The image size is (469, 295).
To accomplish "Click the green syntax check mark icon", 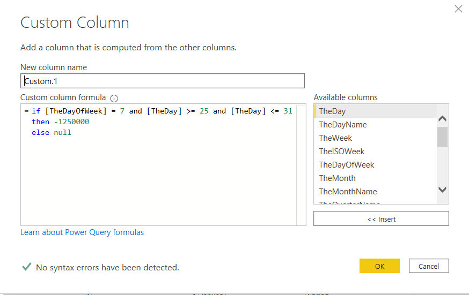I will click(27, 267).
